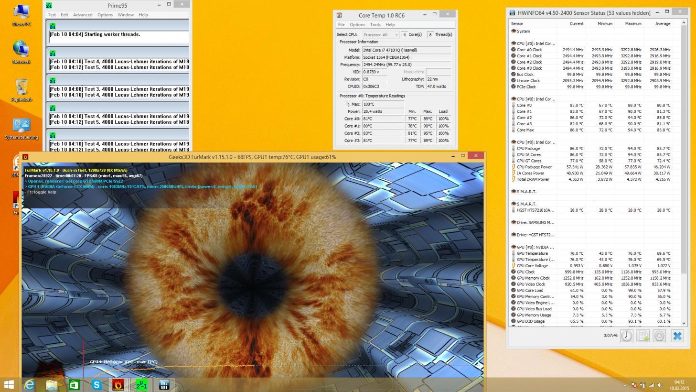Click Core Temp Model field Intel Core i7 4710HQ

406,50
